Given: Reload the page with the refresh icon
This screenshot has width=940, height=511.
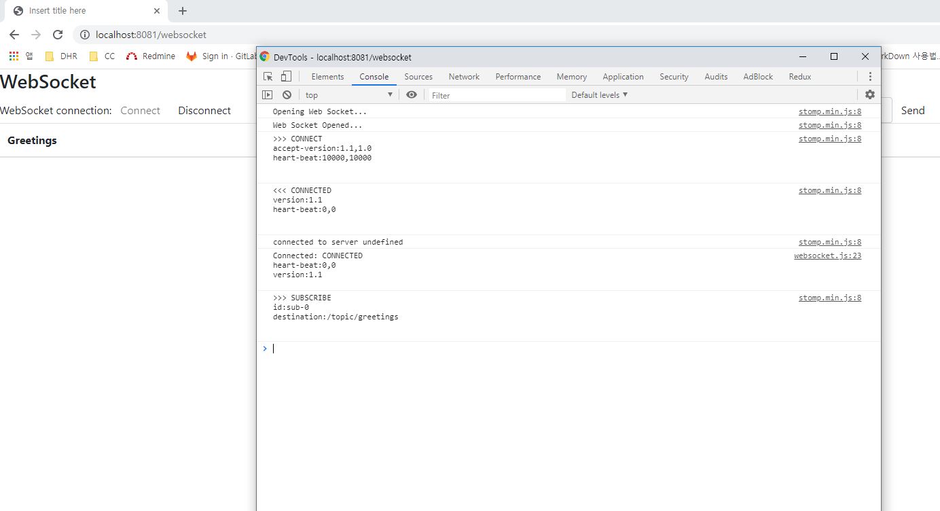Looking at the screenshot, I should coord(58,35).
